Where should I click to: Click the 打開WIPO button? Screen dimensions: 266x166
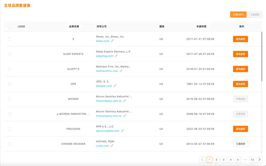[238, 14]
